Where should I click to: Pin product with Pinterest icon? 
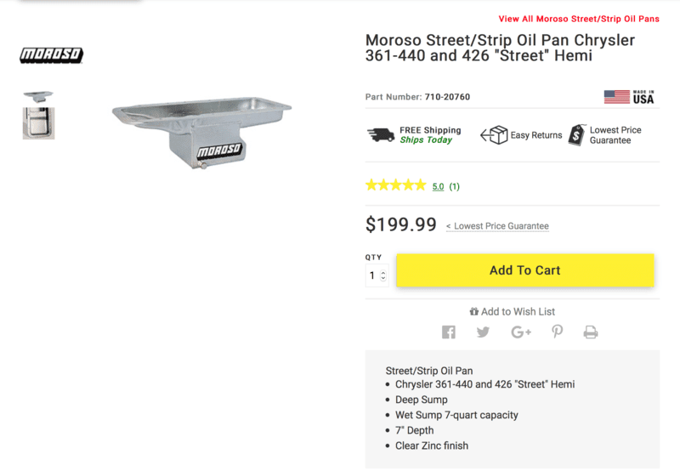(557, 332)
